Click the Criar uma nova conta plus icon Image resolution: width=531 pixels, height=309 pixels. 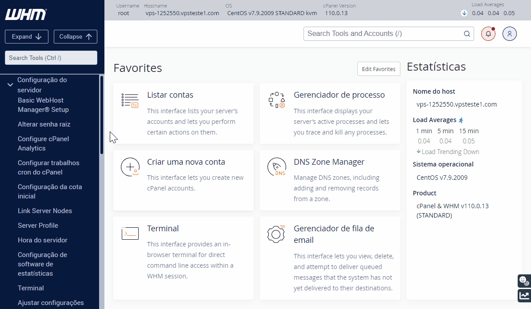tap(130, 167)
